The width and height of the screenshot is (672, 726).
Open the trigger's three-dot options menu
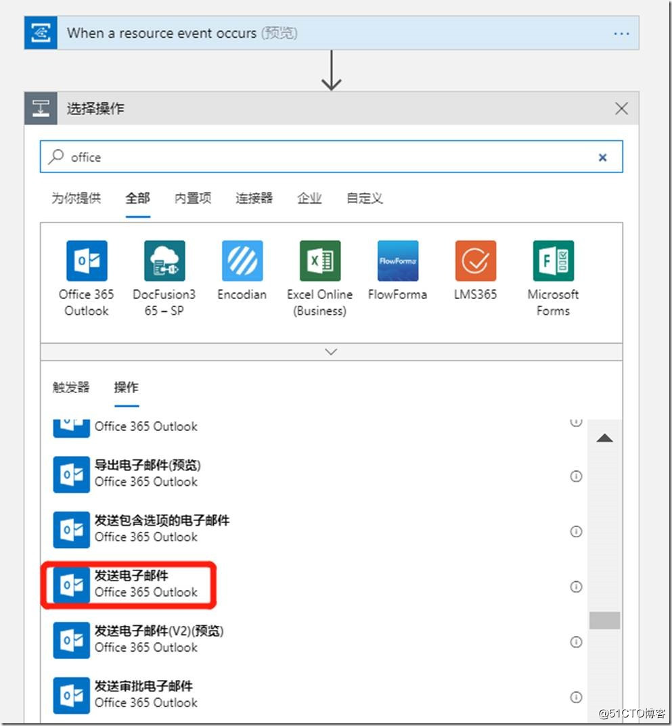click(621, 33)
